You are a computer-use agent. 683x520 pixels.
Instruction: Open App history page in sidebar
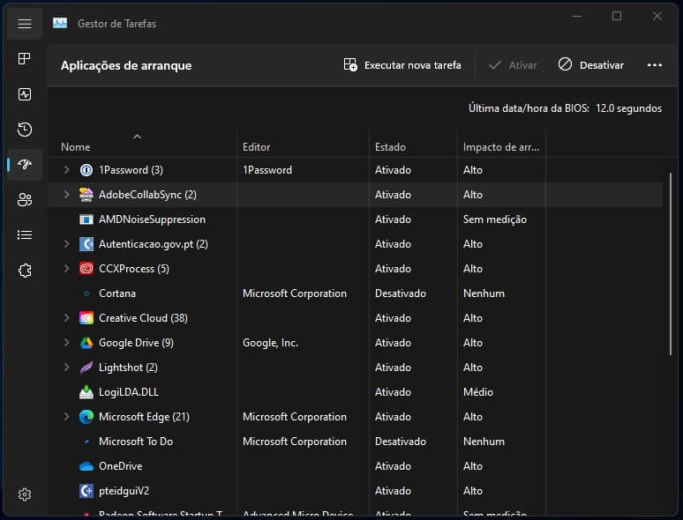pyautogui.click(x=25, y=130)
